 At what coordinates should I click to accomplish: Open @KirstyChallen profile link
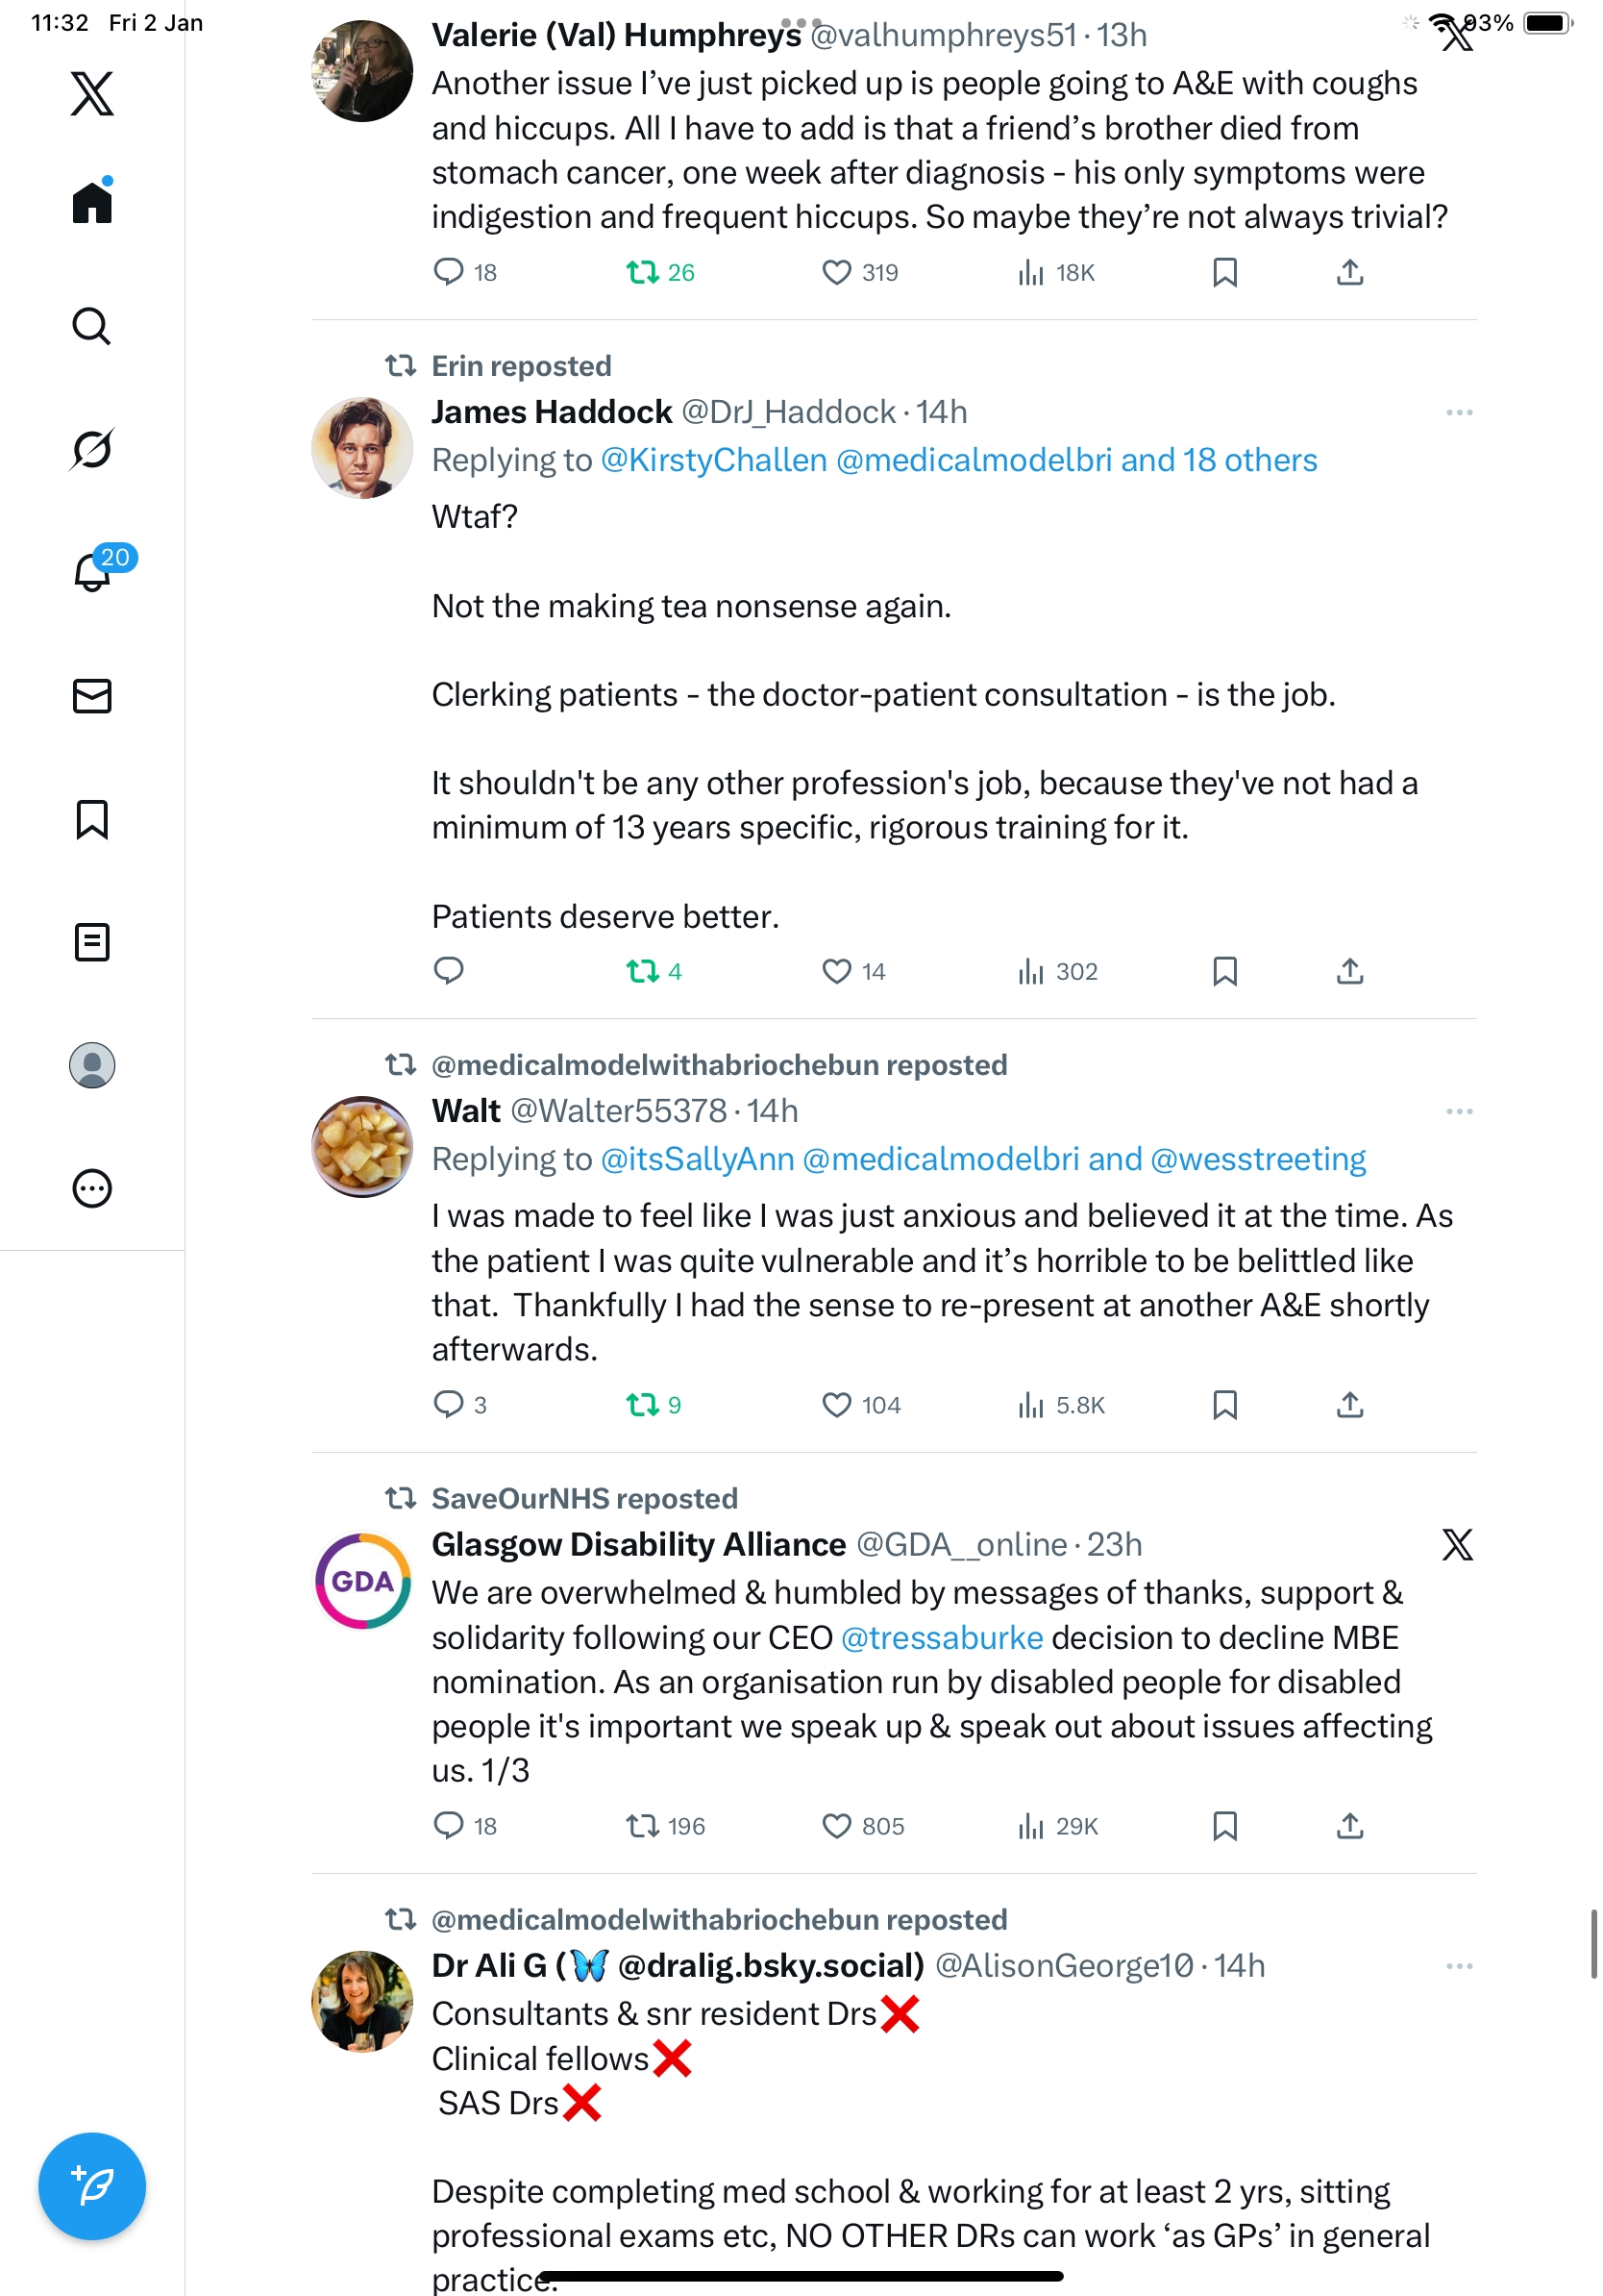pyautogui.click(x=713, y=460)
